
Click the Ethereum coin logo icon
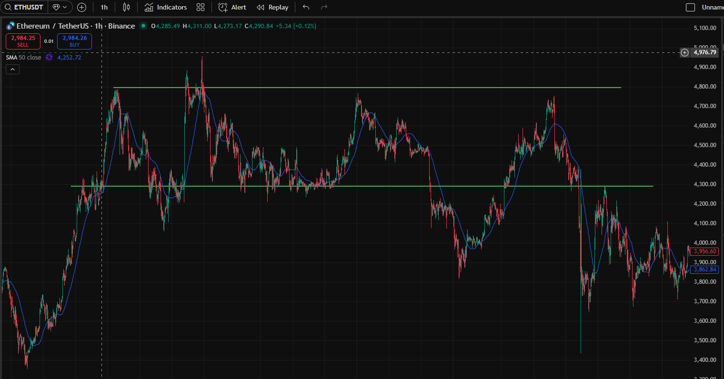pyautogui.click(x=10, y=26)
